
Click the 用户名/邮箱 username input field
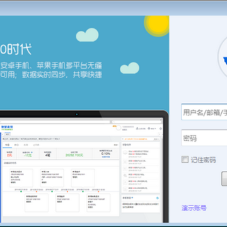204,112
